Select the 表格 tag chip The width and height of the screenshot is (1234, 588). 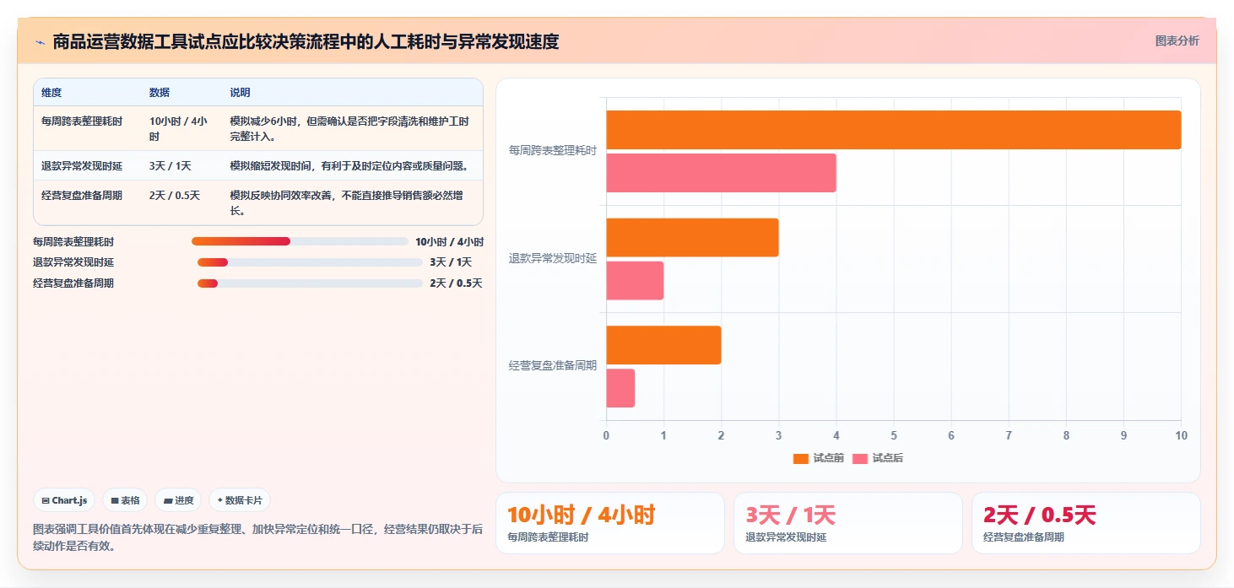125,500
